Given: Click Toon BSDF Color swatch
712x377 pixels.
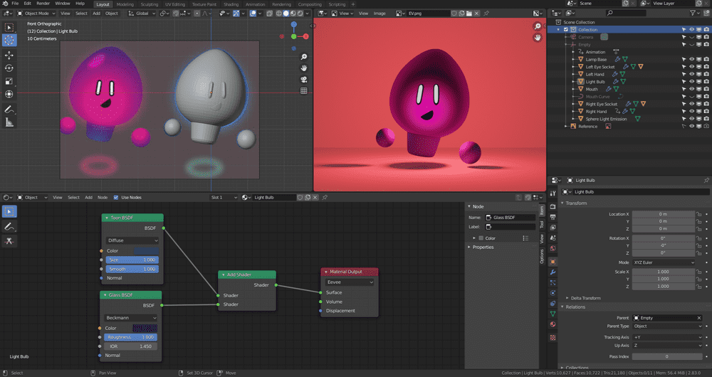Looking at the screenshot, I should click(146, 251).
